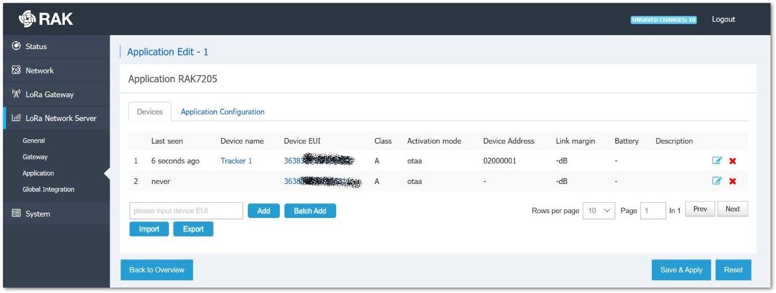The image size is (776, 293).
Task: Click the LoRa Network Server chart icon
Action: [x=16, y=118]
